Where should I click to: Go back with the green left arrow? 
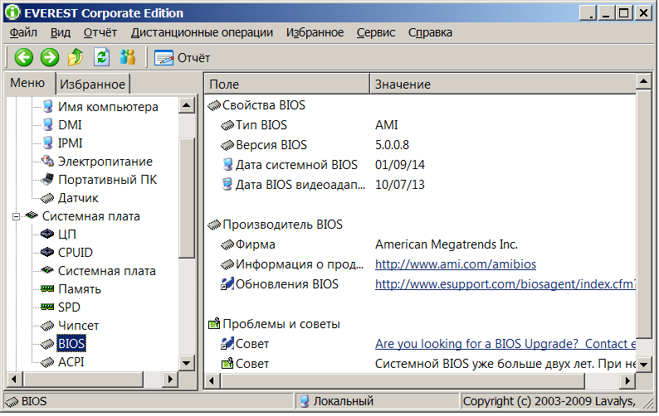click(24, 57)
